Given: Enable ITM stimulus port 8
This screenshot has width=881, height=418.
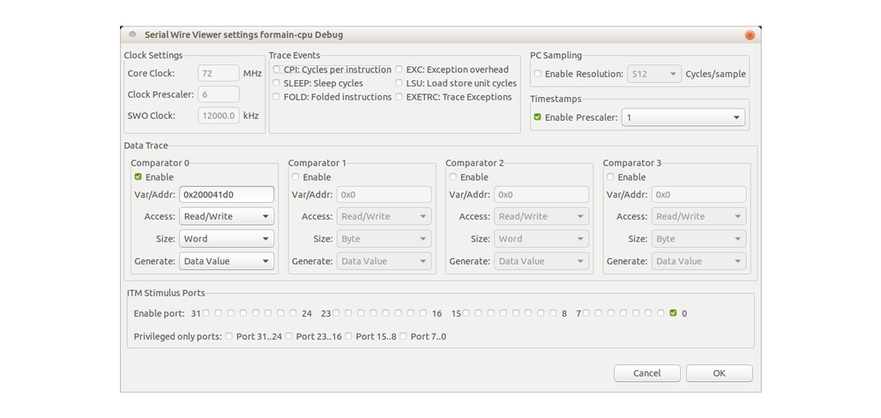Looking at the screenshot, I should [x=553, y=313].
